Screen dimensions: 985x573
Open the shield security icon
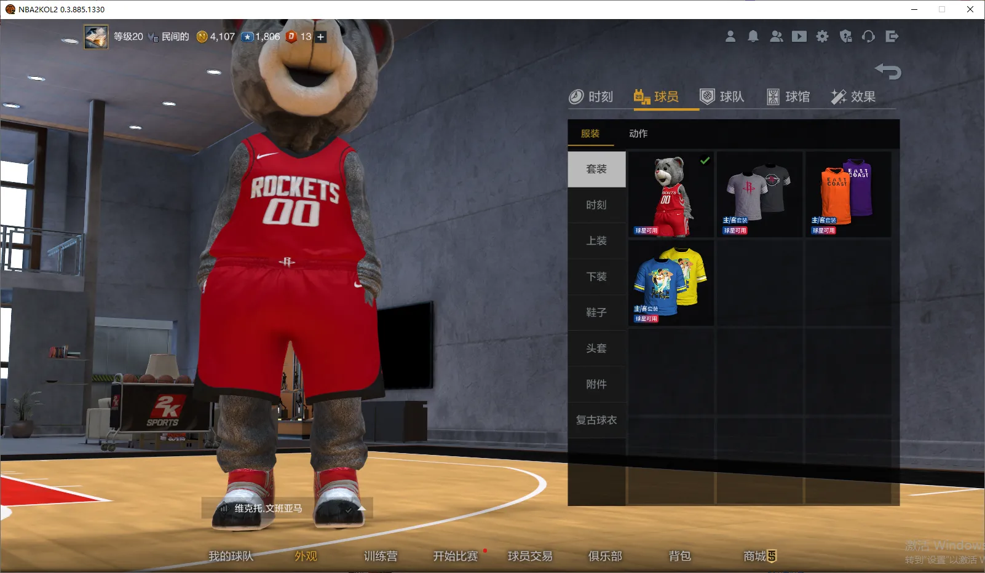click(846, 37)
